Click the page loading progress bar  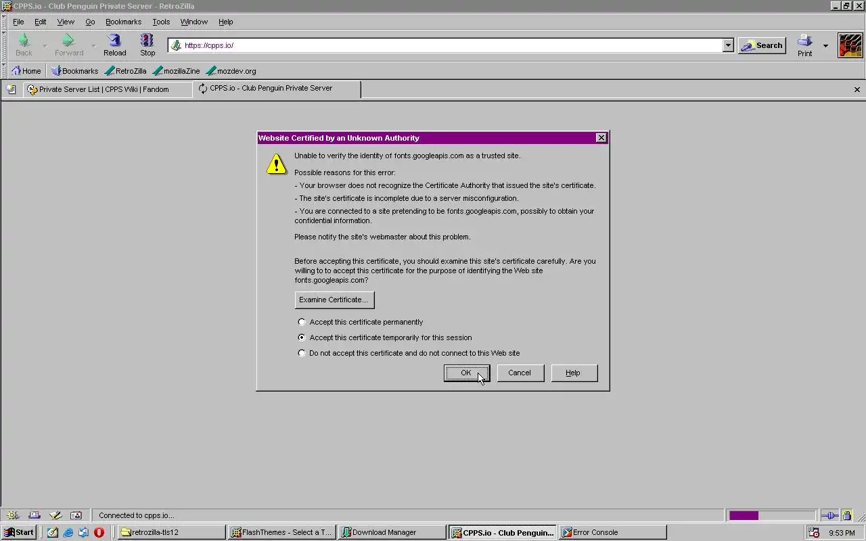tap(772, 515)
